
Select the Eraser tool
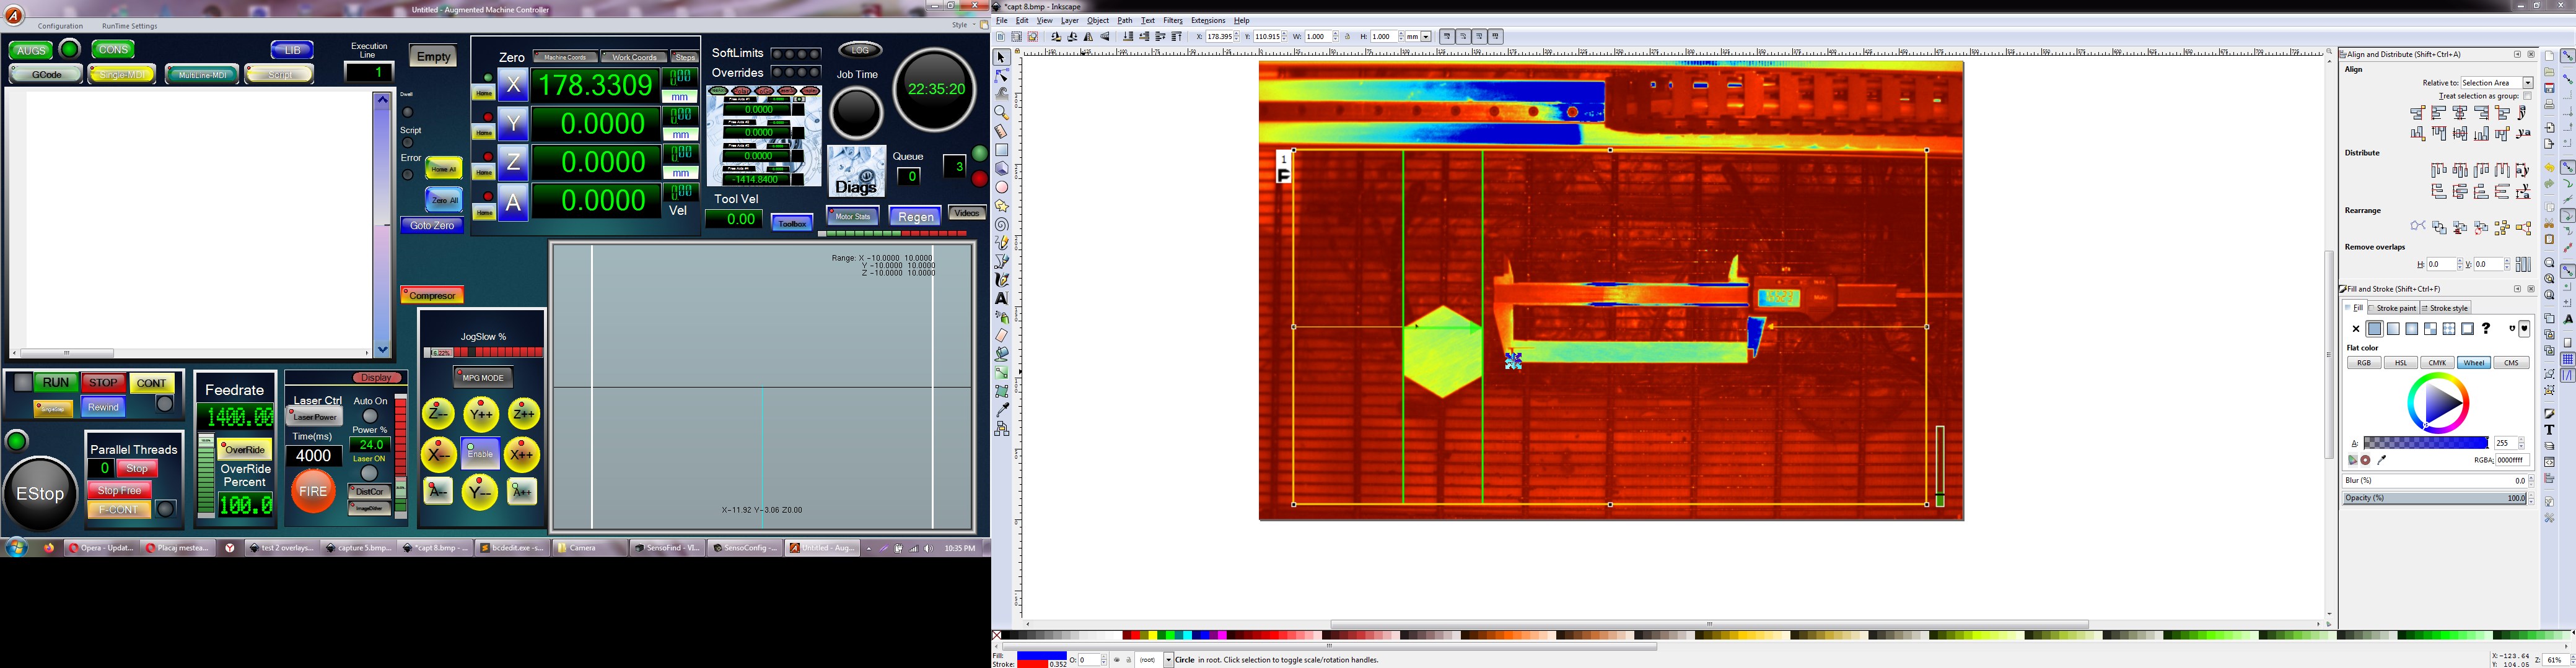[x=1001, y=336]
